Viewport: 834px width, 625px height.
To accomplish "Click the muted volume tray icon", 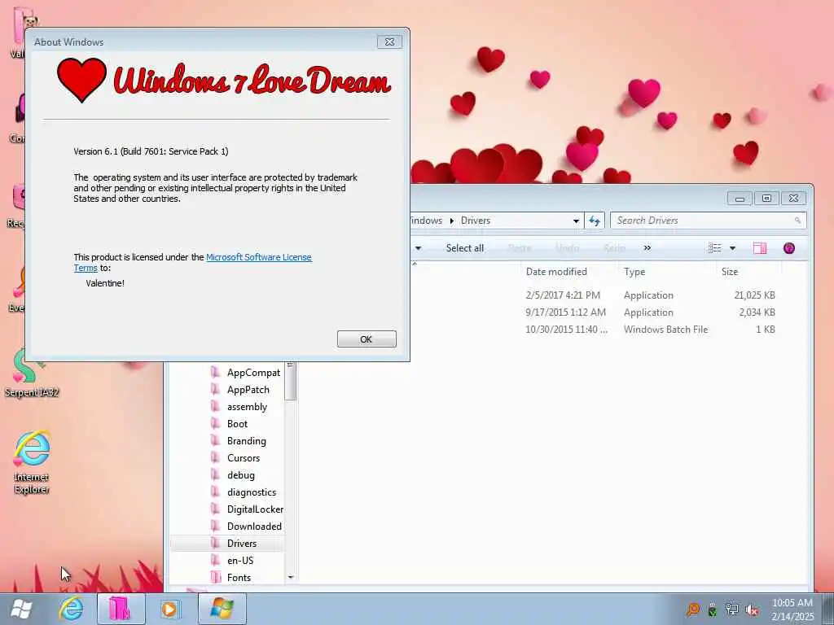I will point(752,610).
